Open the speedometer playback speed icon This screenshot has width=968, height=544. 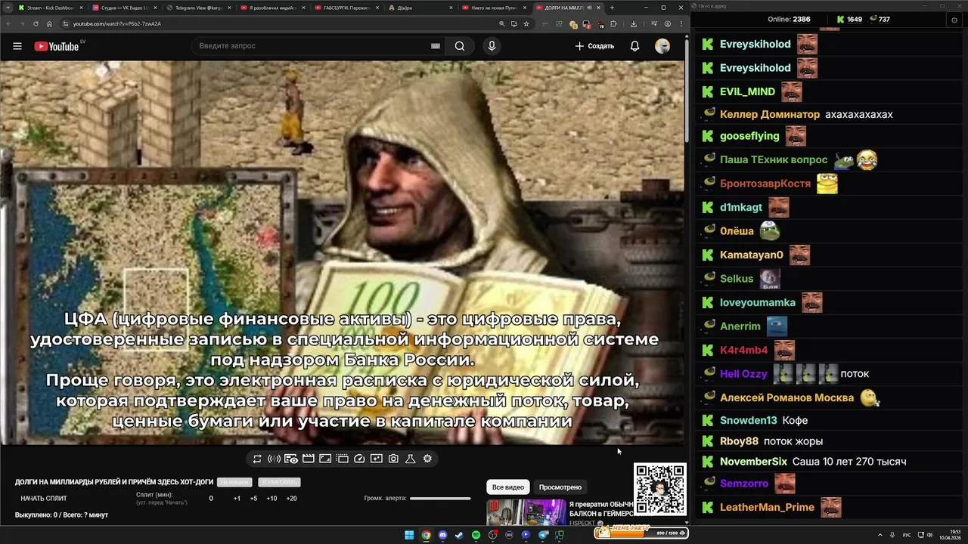coord(359,459)
